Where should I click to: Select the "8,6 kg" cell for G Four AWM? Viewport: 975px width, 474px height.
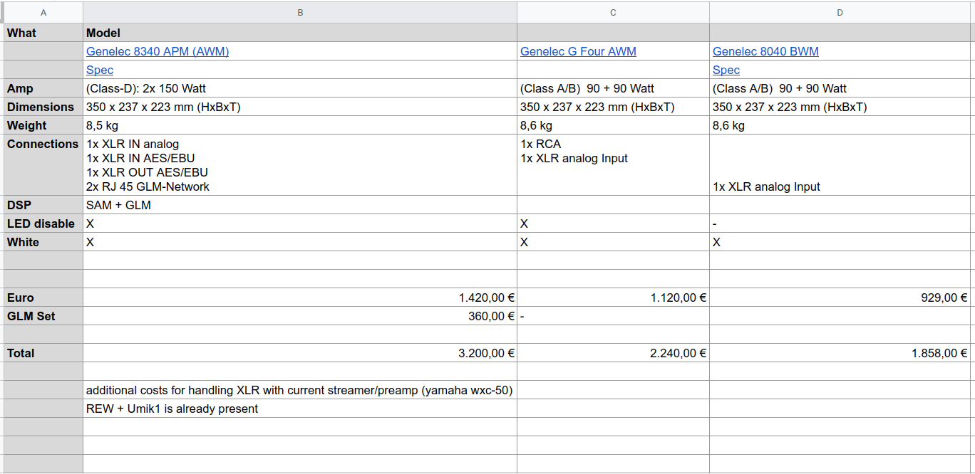613,125
